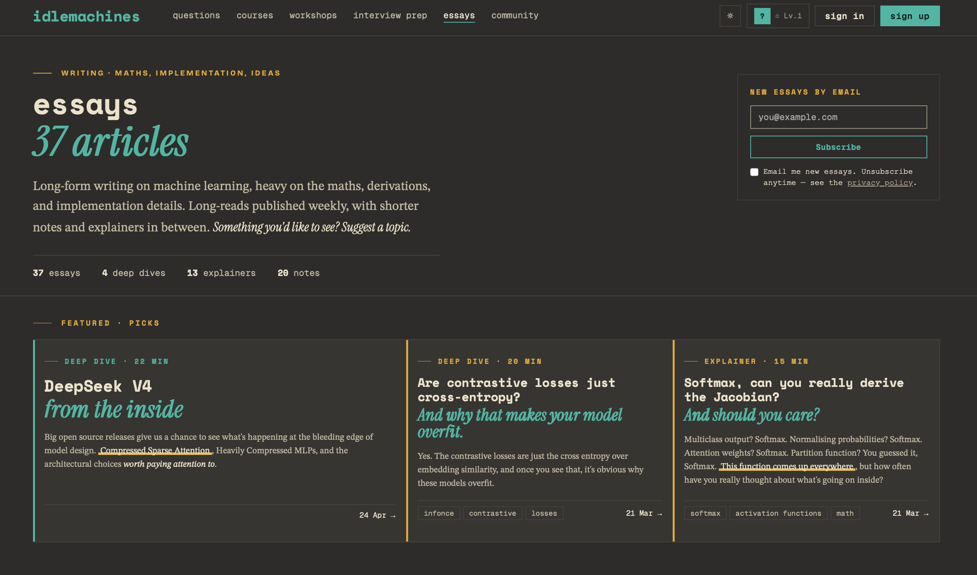Select the 20 notes filter
Image resolution: width=977 pixels, height=575 pixels.
click(x=298, y=273)
